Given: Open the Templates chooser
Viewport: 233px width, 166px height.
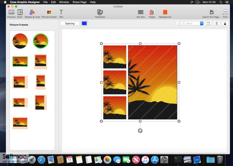Looking at the screenshot, I should (x=100, y=14).
